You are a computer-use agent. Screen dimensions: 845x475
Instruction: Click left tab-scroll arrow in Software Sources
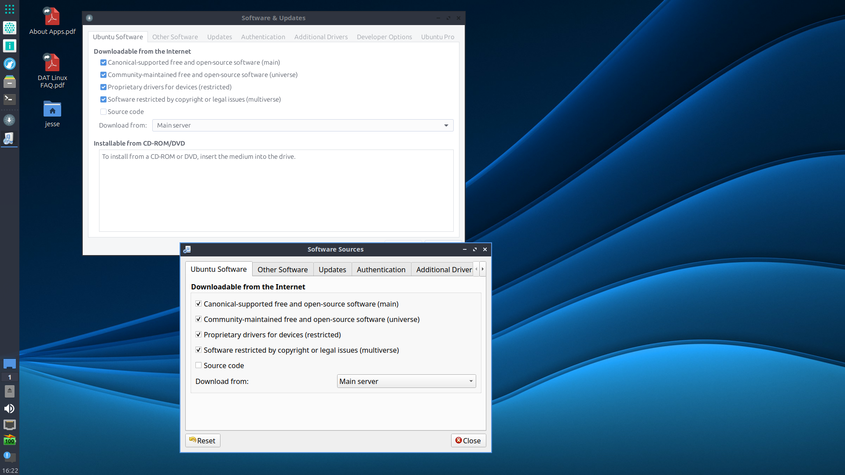point(476,269)
